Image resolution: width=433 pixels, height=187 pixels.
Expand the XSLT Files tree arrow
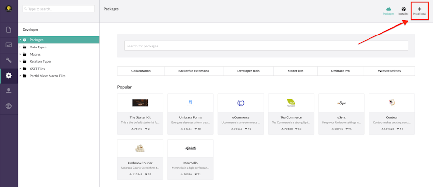(x=20, y=69)
